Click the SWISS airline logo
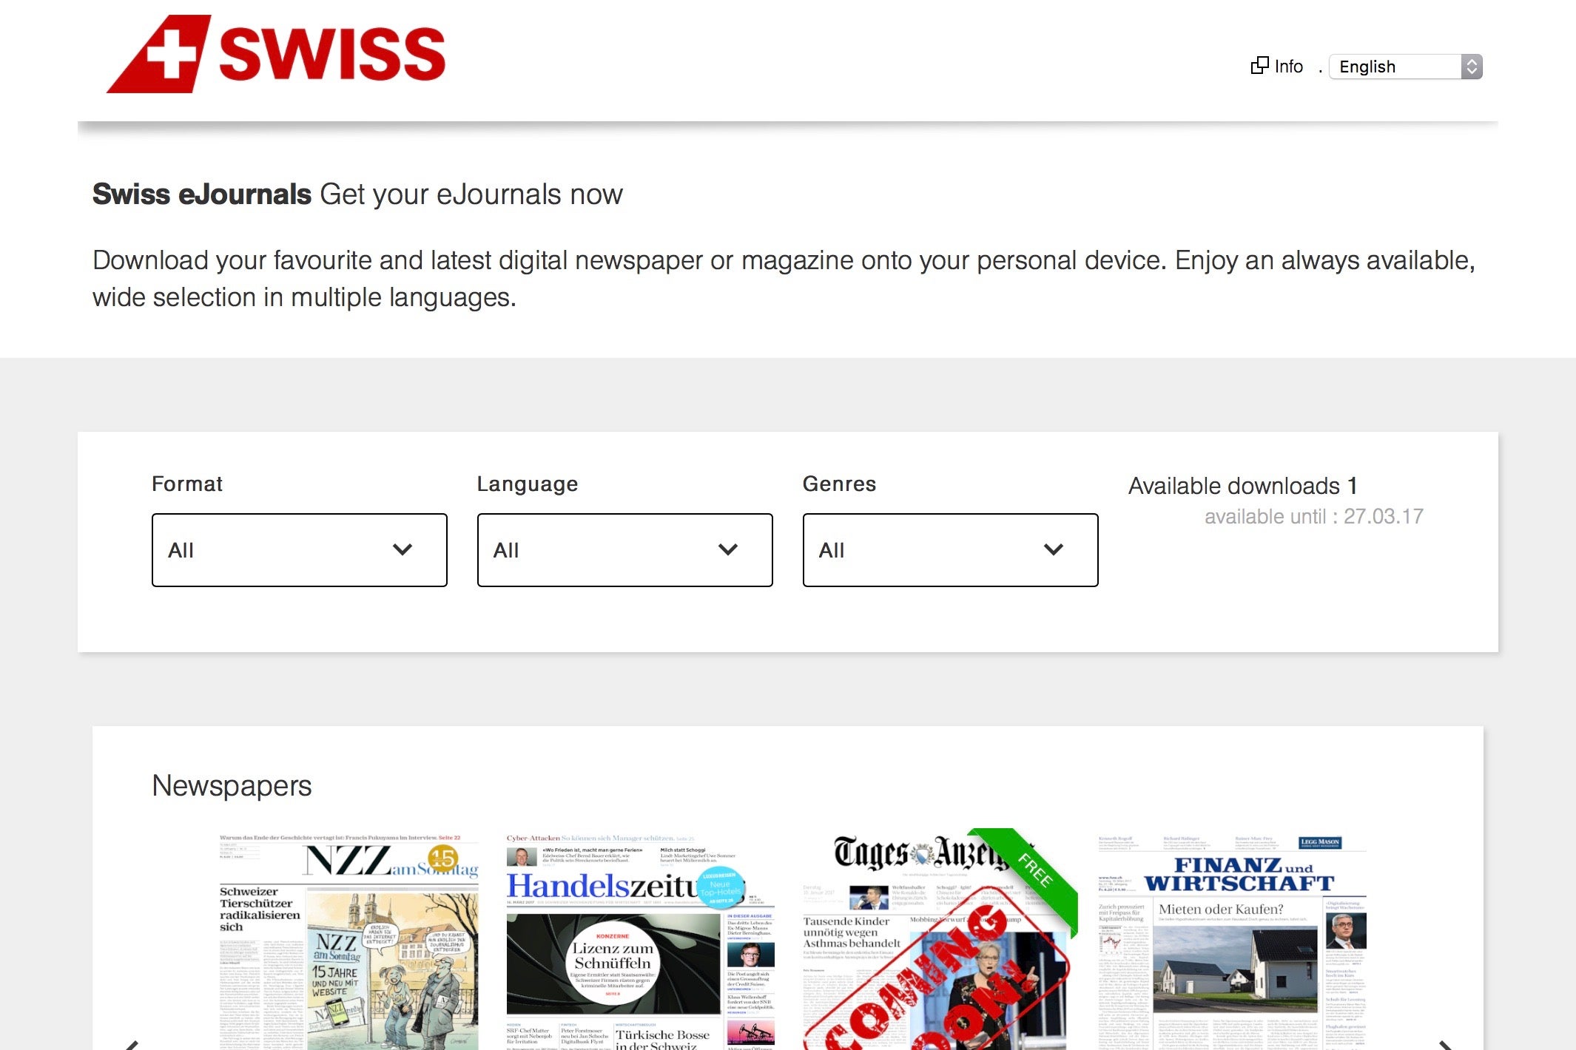1576x1050 pixels. 276,54
